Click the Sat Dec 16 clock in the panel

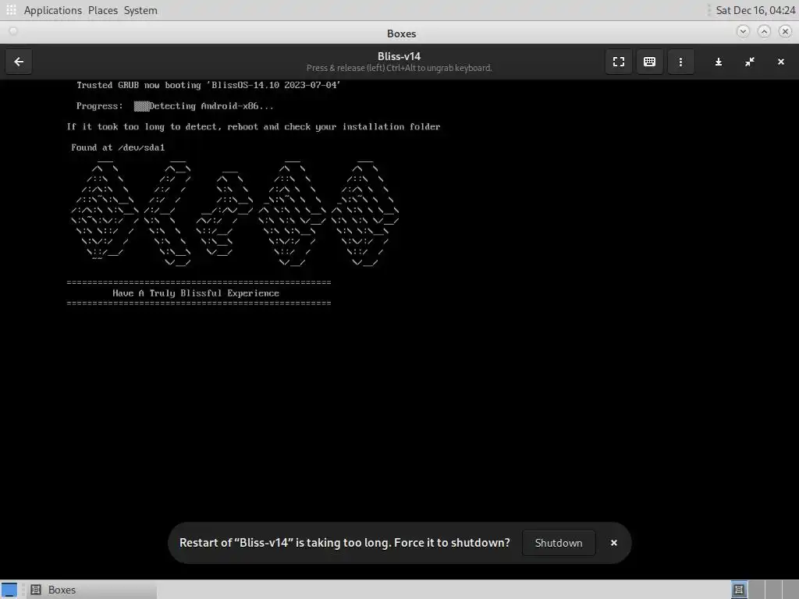755,10
